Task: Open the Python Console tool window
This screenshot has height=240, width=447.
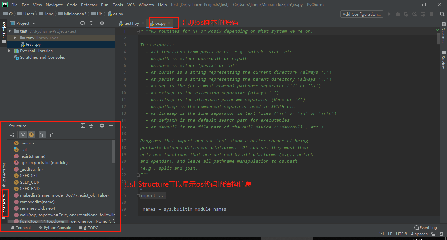Action: coord(55,228)
